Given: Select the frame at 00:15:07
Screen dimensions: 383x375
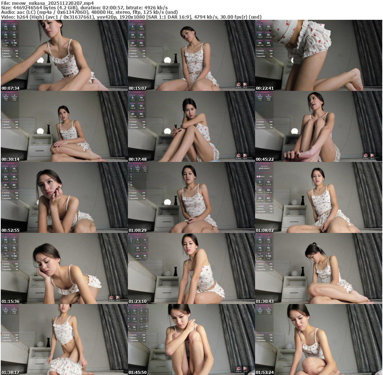Looking at the screenshot, I should coord(191,55).
